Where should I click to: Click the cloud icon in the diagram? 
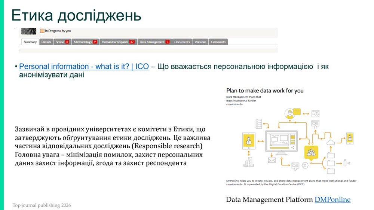click(x=330, y=142)
